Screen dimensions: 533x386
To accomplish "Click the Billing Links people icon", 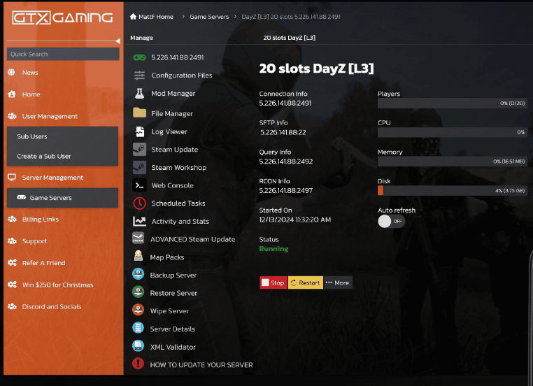I will coord(12,219).
